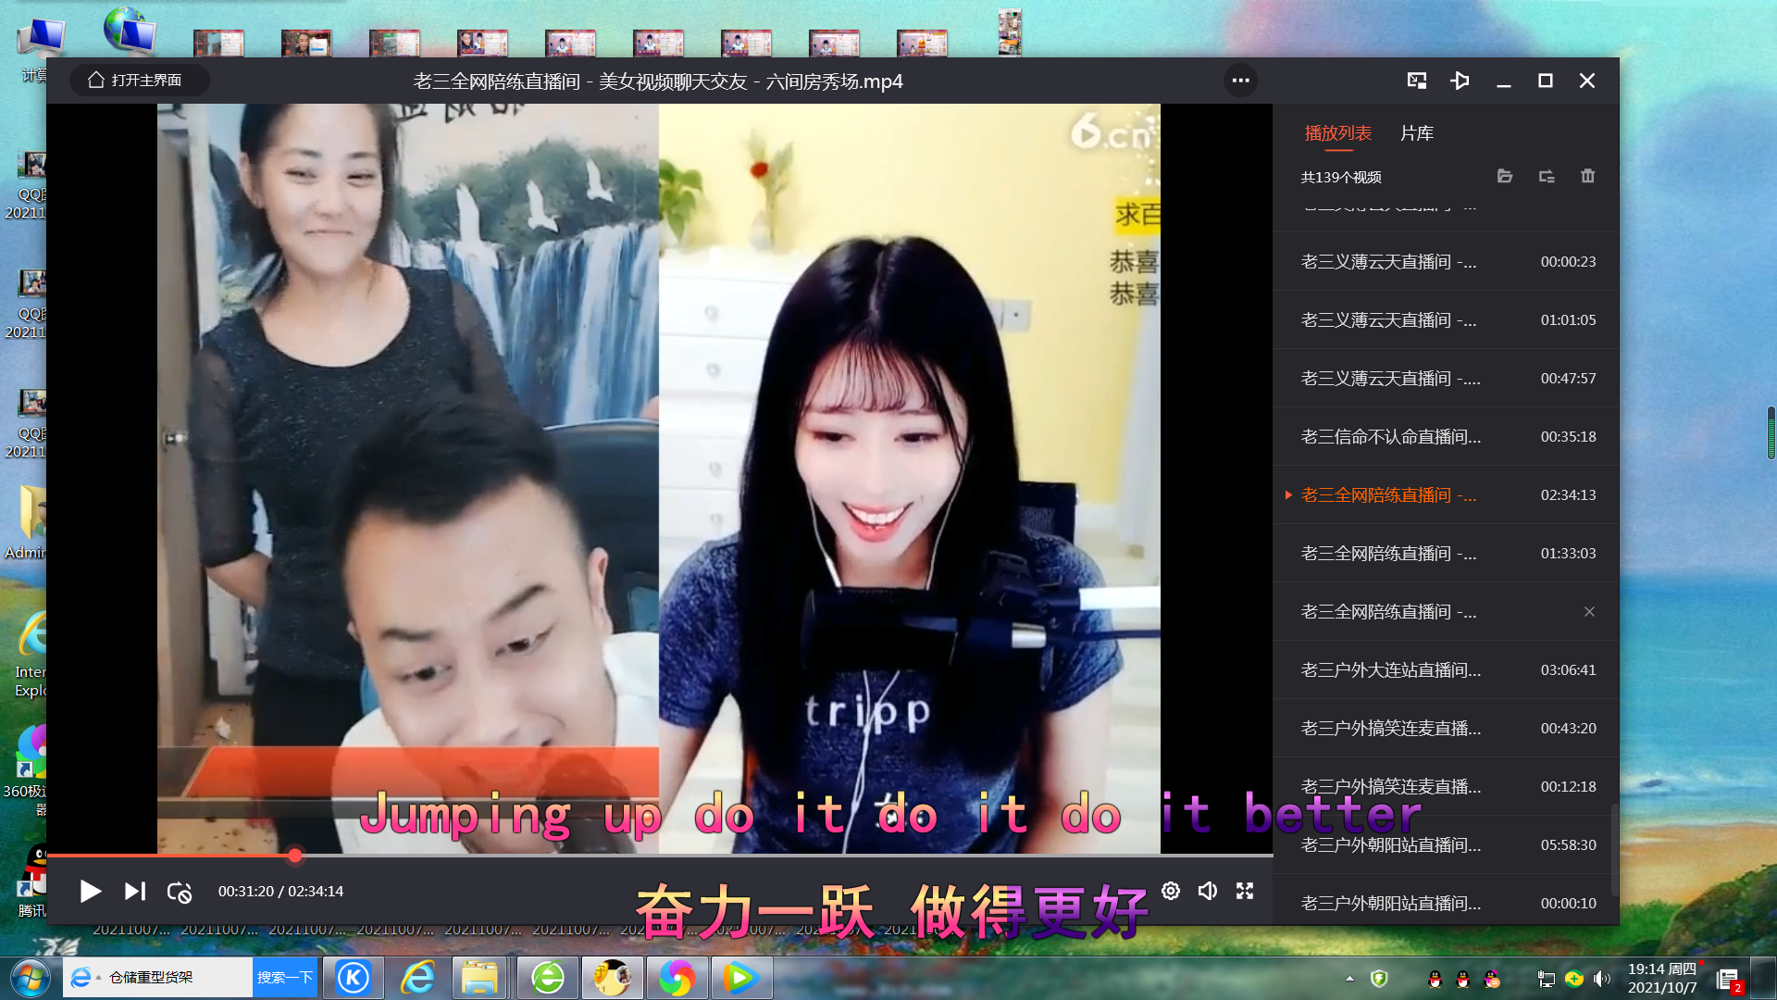Open player settings gear icon

[x=1171, y=891]
